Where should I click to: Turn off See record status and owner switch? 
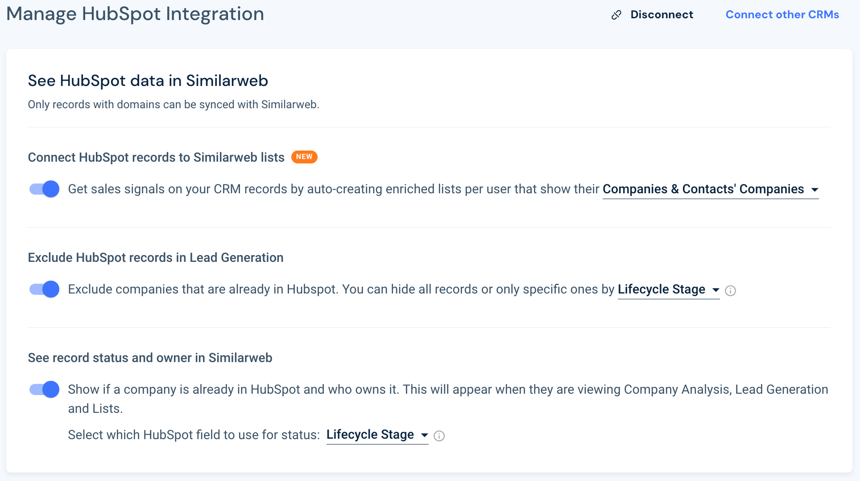(44, 390)
